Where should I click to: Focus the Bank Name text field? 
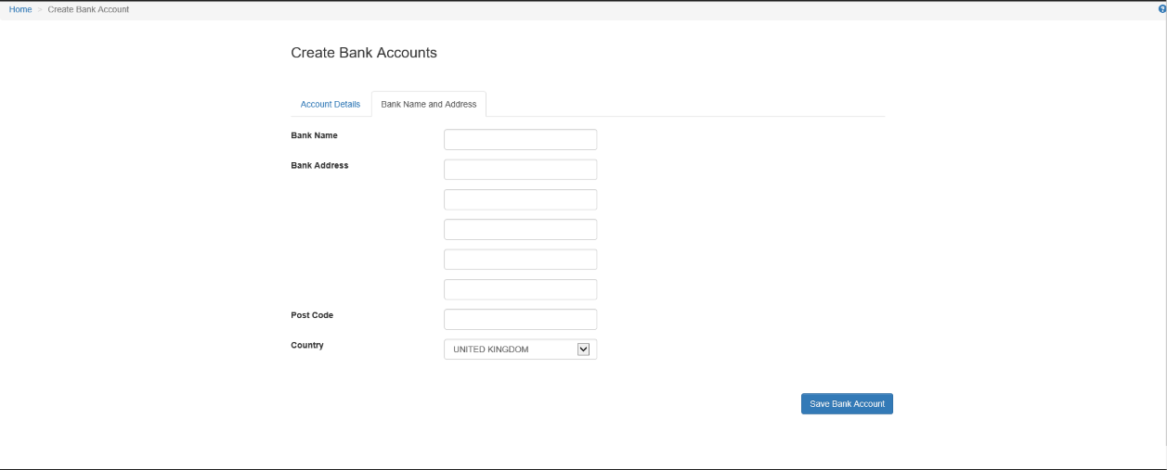coord(520,139)
